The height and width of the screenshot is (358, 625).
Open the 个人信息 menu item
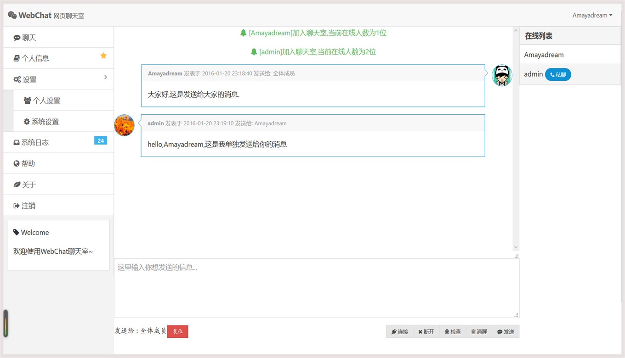(58, 58)
